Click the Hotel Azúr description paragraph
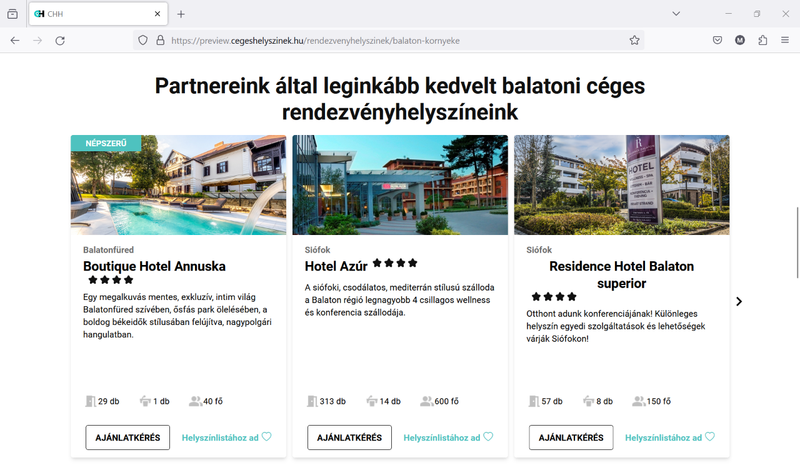800x470 pixels. click(400, 300)
